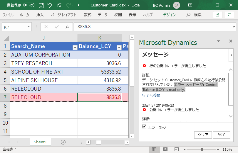This screenshot has height=153, width=238.
Task: Click the Select All corner triangle
Action: 6,38
